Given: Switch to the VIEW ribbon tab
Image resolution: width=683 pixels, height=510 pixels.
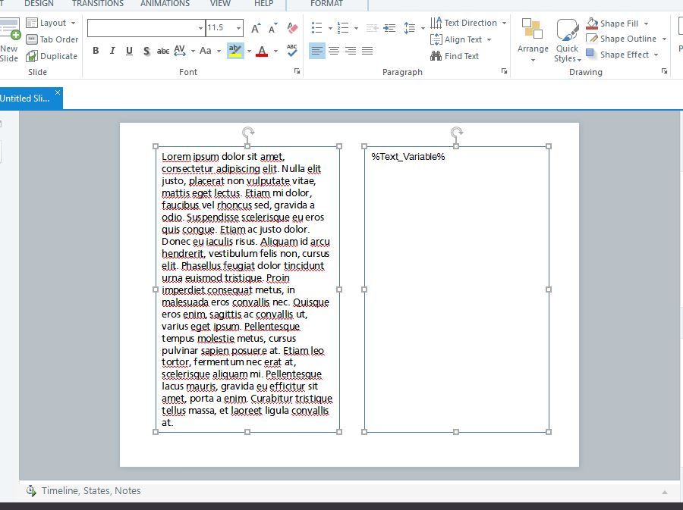Looking at the screenshot, I should pos(220,4).
